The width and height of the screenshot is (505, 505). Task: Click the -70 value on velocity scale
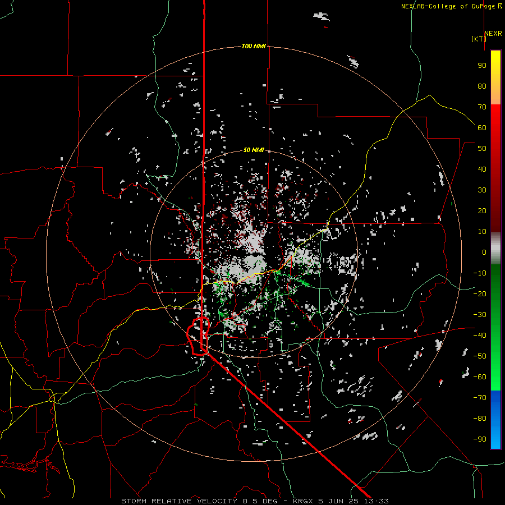click(480, 398)
